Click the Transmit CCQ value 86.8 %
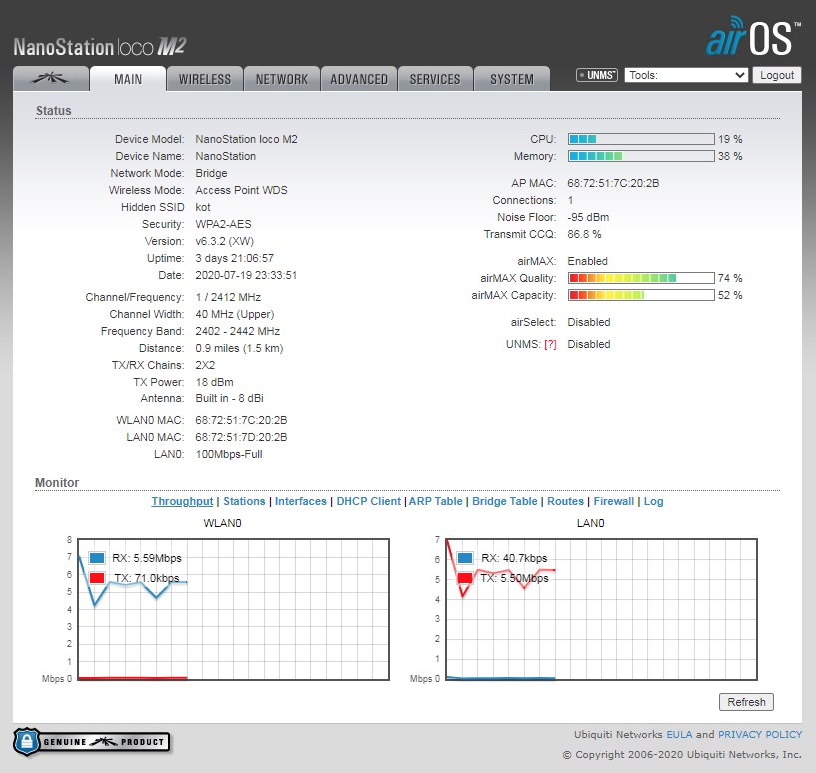This screenshot has width=816, height=773. 584,235
